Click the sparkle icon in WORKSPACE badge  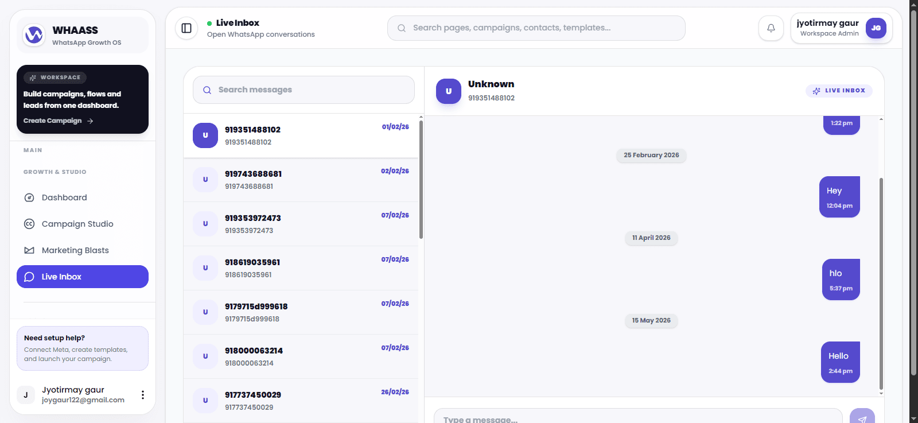click(x=33, y=77)
